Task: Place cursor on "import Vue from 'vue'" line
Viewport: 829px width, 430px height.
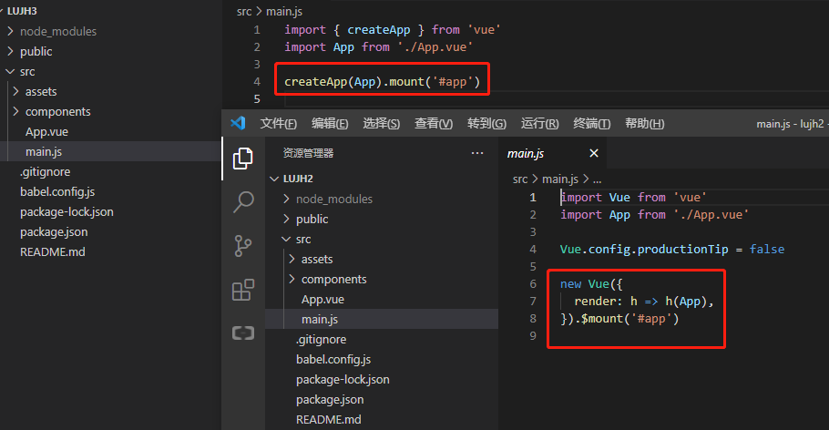Action: (x=633, y=198)
